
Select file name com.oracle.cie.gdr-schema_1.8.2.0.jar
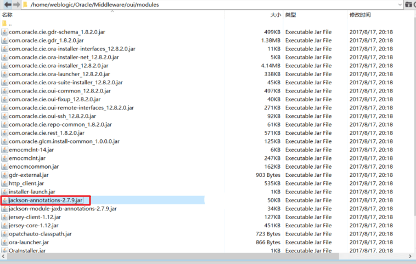(x=57, y=32)
